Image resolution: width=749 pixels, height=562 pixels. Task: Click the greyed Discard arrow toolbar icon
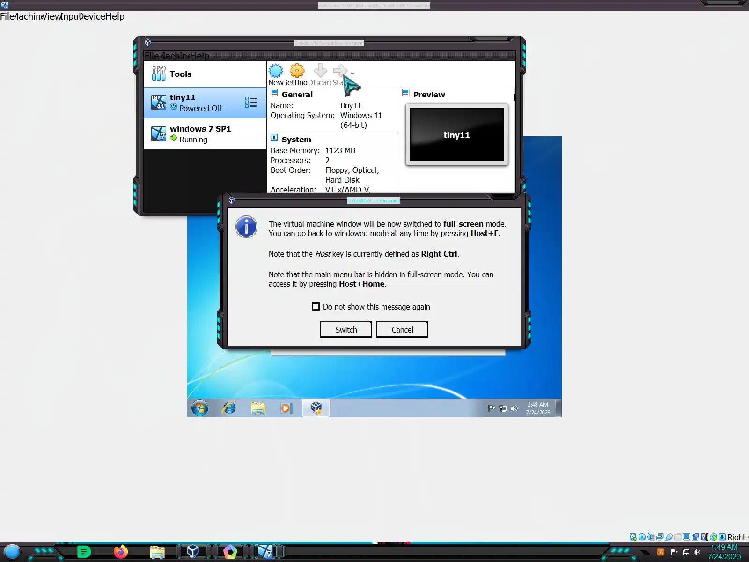(x=320, y=71)
